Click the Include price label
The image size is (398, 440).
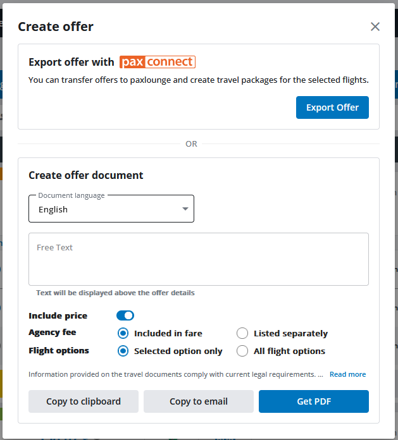pyautogui.click(x=58, y=315)
